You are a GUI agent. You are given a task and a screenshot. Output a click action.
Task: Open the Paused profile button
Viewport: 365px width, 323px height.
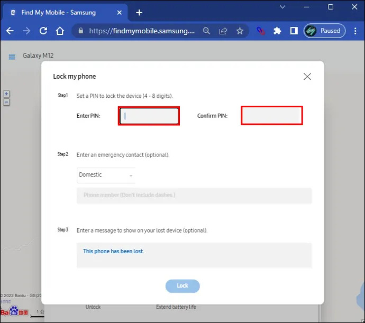[x=324, y=31]
